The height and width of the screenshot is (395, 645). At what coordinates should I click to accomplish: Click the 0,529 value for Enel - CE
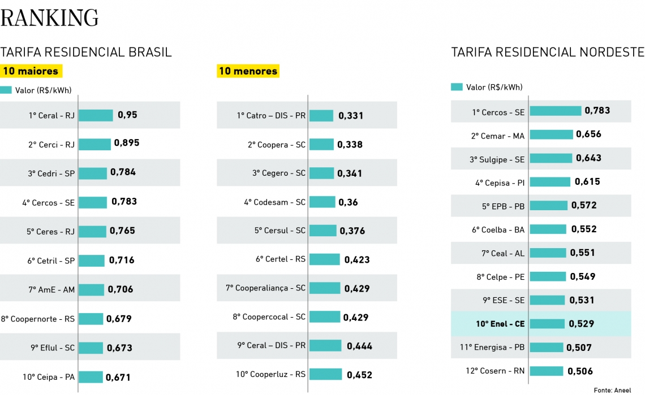click(x=582, y=324)
